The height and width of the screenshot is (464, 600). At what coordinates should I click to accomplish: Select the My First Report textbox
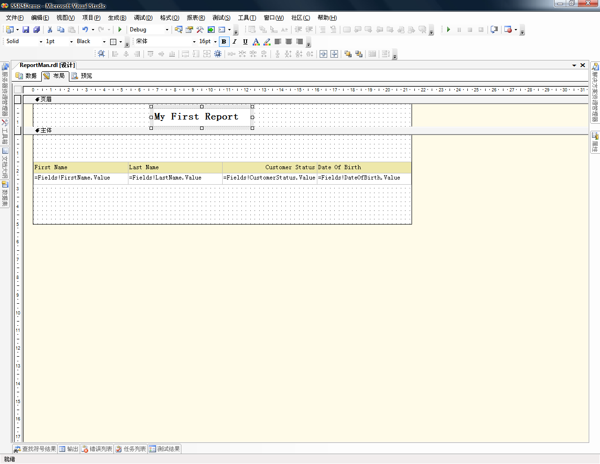click(202, 117)
